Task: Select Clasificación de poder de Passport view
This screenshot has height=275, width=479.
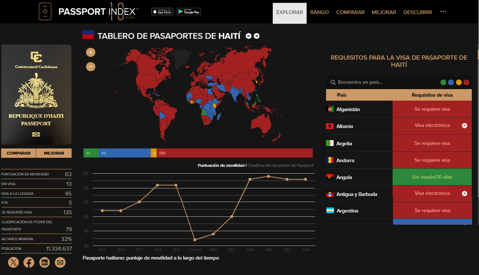Action: click(x=280, y=165)
